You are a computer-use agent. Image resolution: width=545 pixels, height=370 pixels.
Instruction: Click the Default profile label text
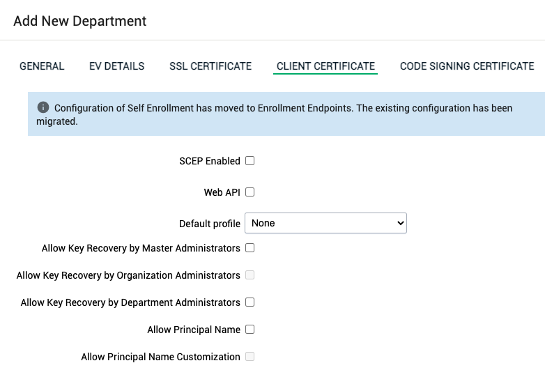click(209, 224)
